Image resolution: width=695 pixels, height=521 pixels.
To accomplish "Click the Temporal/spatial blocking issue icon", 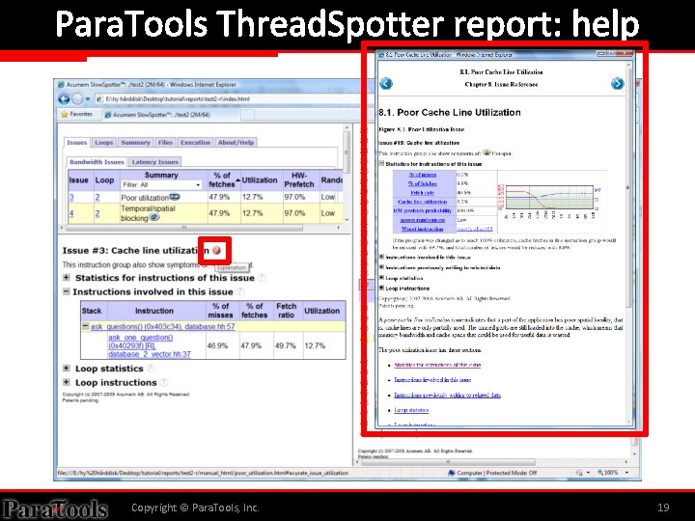I will 154,217.
